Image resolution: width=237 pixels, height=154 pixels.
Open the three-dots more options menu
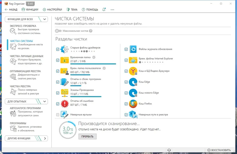(112, 10)
